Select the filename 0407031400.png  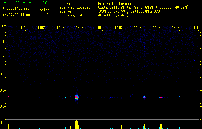tap(16, 8)
